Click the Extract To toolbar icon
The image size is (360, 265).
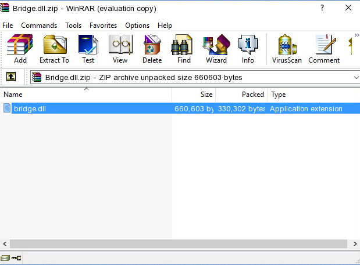pyautogui.click(x=55, y=49)
